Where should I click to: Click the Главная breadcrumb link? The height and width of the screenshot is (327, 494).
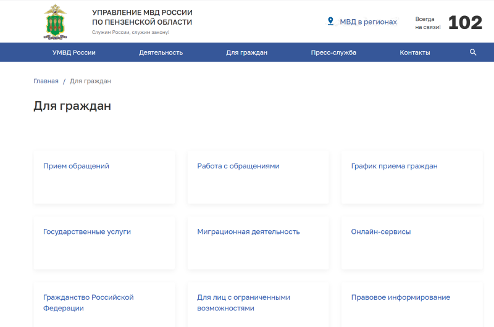46,81
